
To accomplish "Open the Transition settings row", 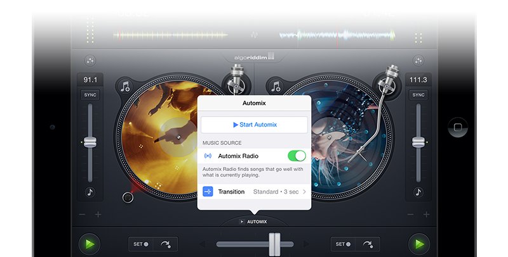I will (x=254, y=191).
